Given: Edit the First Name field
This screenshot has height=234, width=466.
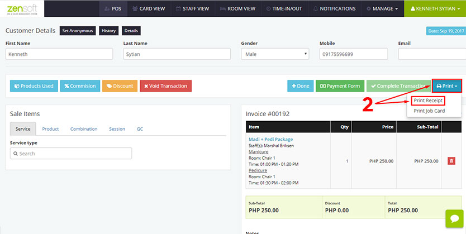Looking at the screenshot, I should click(59, 54).
